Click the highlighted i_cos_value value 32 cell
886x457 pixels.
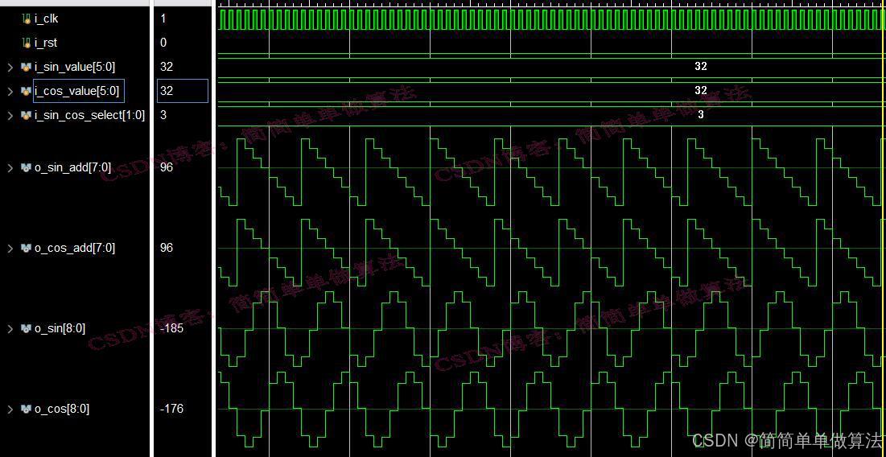tap(183, 91)
